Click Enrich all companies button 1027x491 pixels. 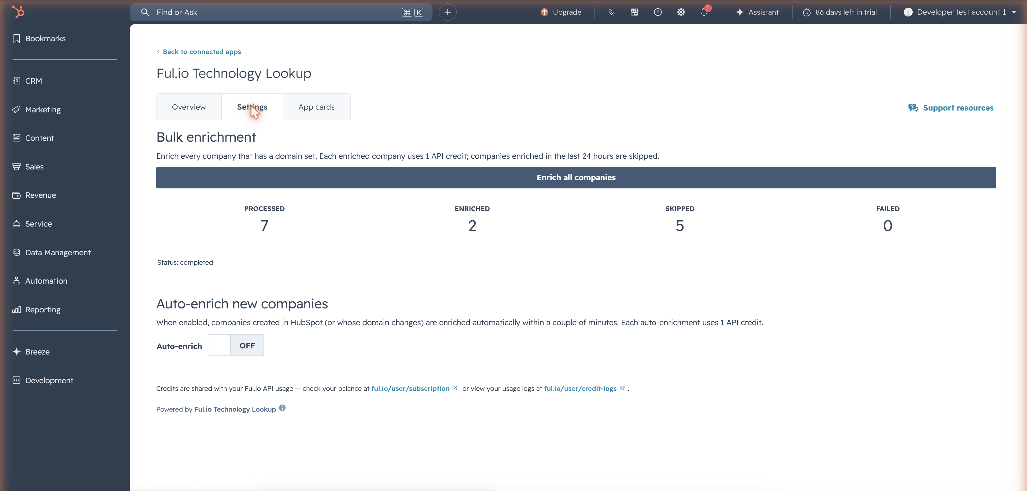[576, 178]
